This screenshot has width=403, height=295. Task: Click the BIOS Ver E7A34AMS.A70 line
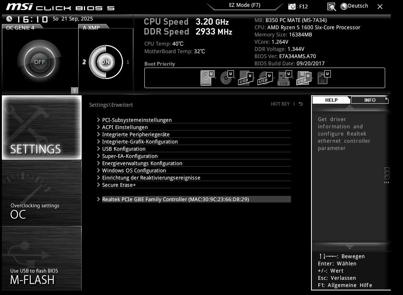285,56
